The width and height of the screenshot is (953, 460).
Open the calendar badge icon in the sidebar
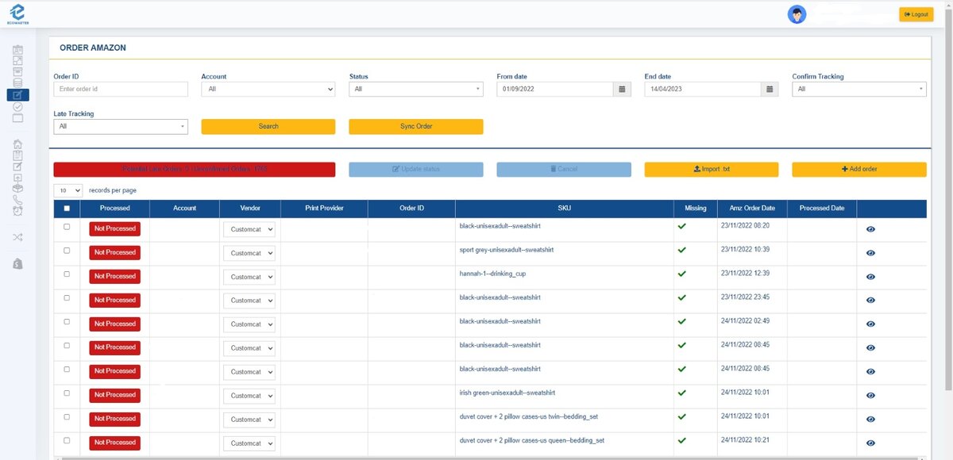coord(18,50)
